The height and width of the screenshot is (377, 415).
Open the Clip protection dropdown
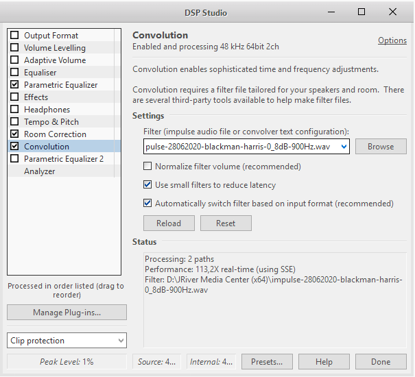pyautogui.click(x=67, y=341)
